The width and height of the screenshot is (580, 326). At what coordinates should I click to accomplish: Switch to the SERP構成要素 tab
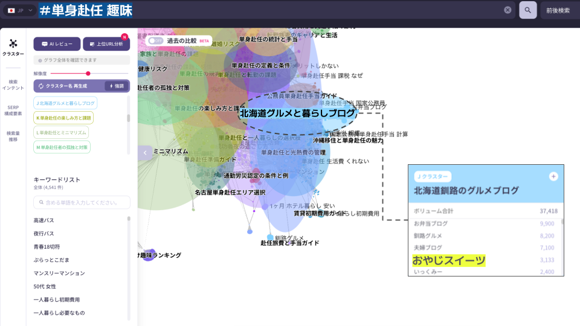(x=13, y=110)
